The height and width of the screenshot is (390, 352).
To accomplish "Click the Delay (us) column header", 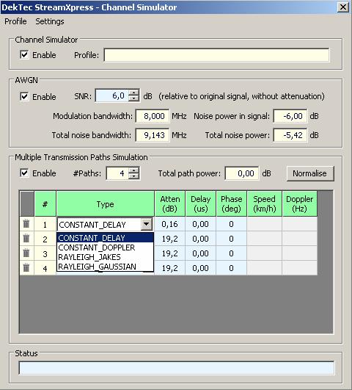I will (201, 204).
